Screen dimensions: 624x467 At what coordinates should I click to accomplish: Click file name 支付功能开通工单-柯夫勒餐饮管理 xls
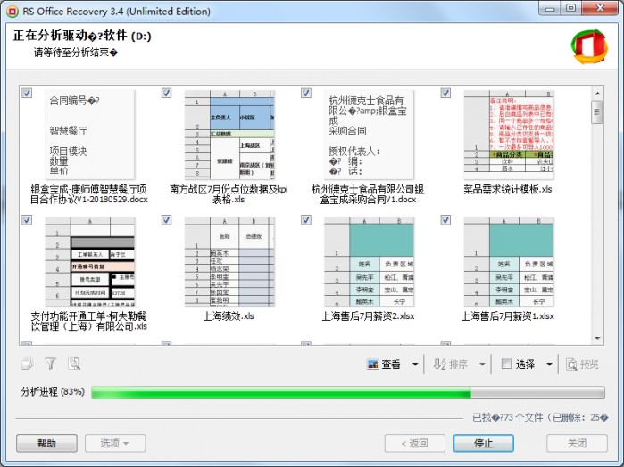(x=89, y=321)
